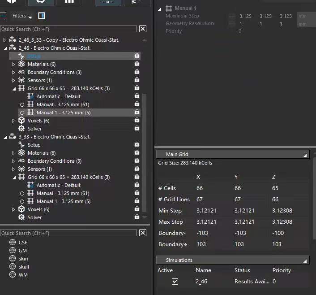Toggle radio for Manual - 3.125 mm (61) under 2_46

(x=22, y=104)
